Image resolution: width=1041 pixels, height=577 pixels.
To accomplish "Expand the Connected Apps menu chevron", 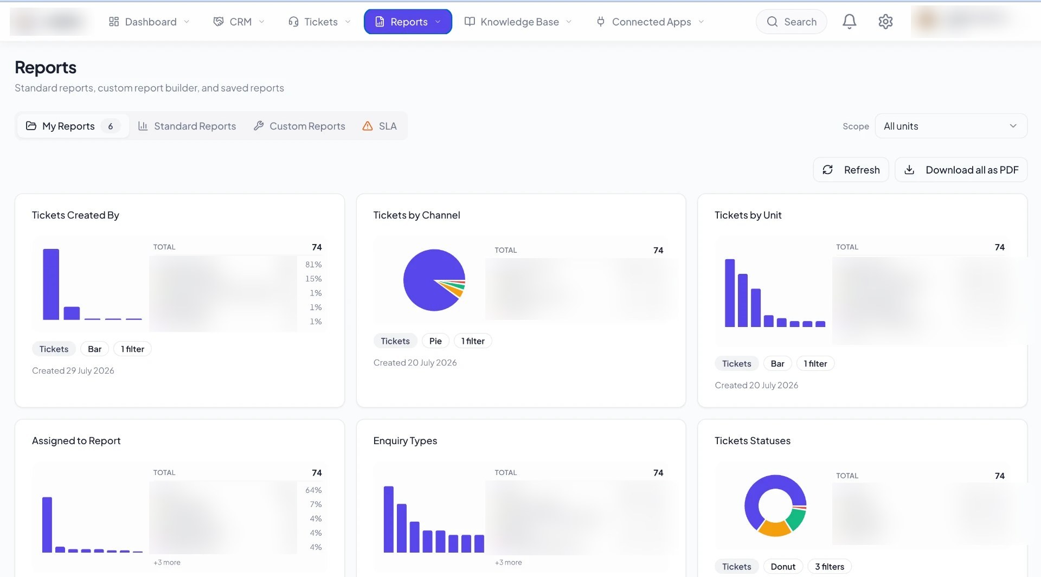I will pyautogui.click(x=701, y=22).
